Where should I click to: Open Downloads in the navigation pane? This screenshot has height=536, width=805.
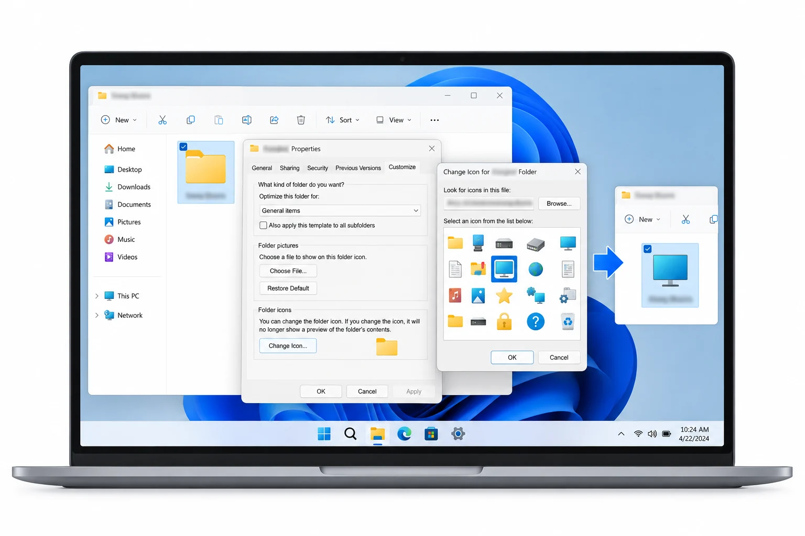click(x=127, y=187)
